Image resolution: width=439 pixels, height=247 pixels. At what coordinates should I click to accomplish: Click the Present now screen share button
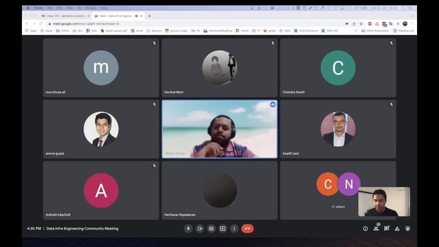click(x=222, y=228)
